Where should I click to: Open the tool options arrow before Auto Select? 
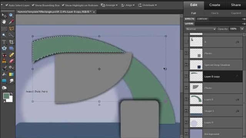2,5
